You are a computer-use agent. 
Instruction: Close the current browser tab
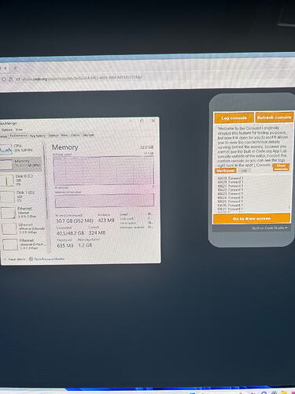coord(6,68)
